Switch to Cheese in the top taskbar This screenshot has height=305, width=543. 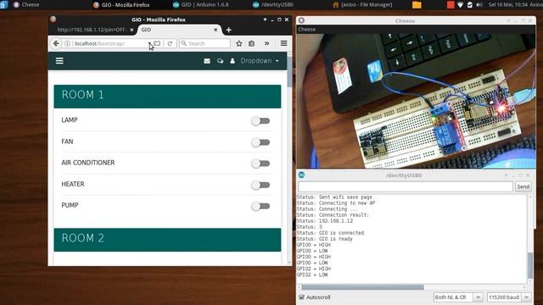[x=26, y=5]
